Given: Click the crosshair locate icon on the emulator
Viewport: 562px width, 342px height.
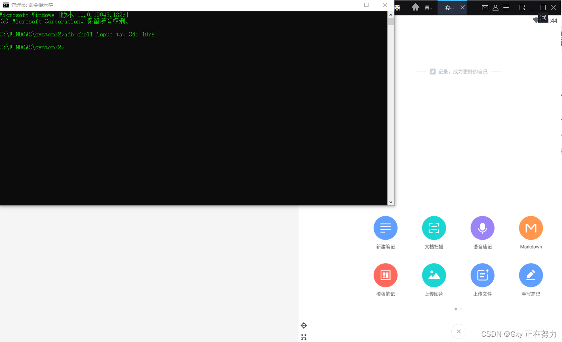Looking at the screenshot, I should tap(304, 325).
